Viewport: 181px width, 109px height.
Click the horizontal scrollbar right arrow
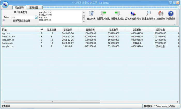pyautogui.click(x=178, y=102)
